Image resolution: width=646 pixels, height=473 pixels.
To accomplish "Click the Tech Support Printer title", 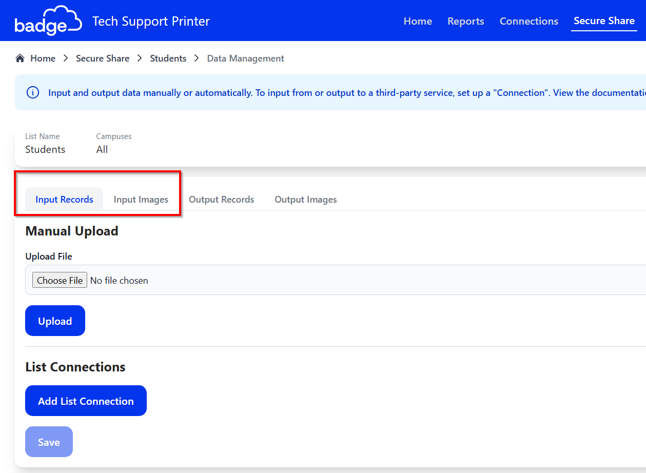I will [x=151, y=22].
